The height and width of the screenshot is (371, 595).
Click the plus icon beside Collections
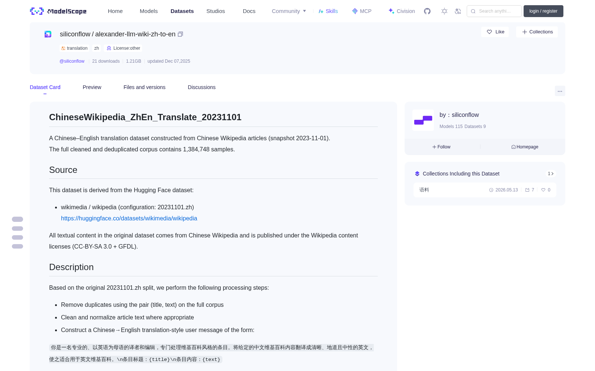[x=525, y=32]
